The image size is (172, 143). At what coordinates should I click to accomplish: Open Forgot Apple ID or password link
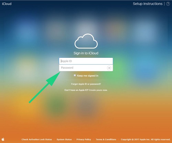(x=86, y=84)
